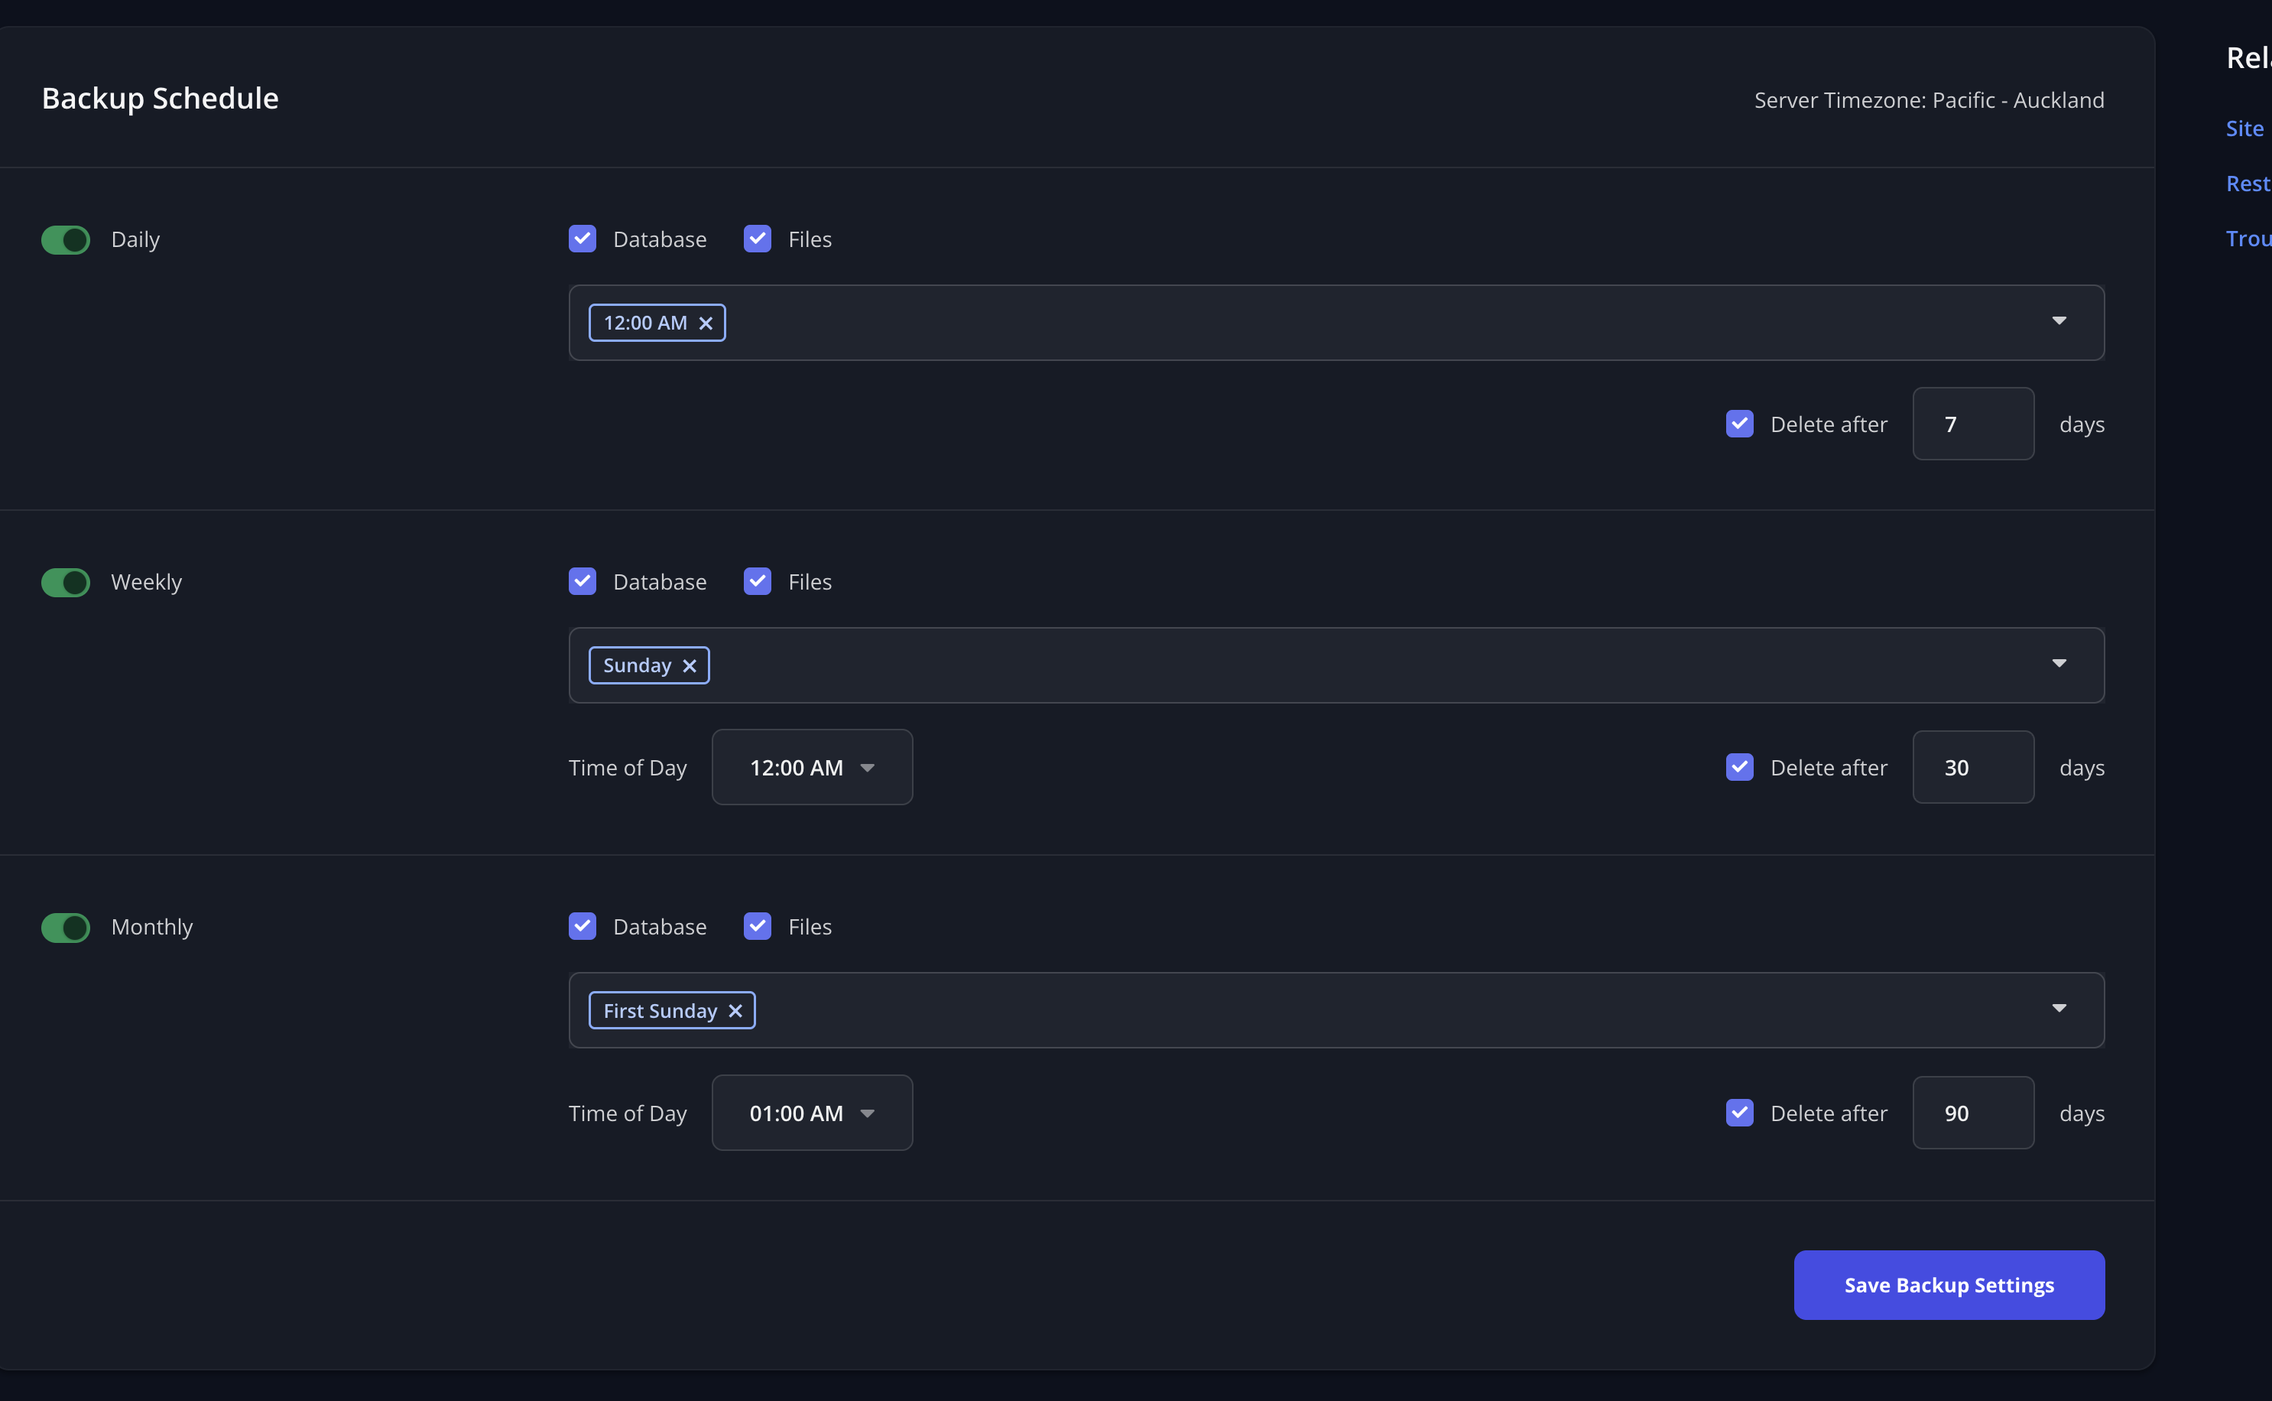Click Save Backup Settings button
This screenshot has width=2272, height=1401.
(x=1949, y=1286)
